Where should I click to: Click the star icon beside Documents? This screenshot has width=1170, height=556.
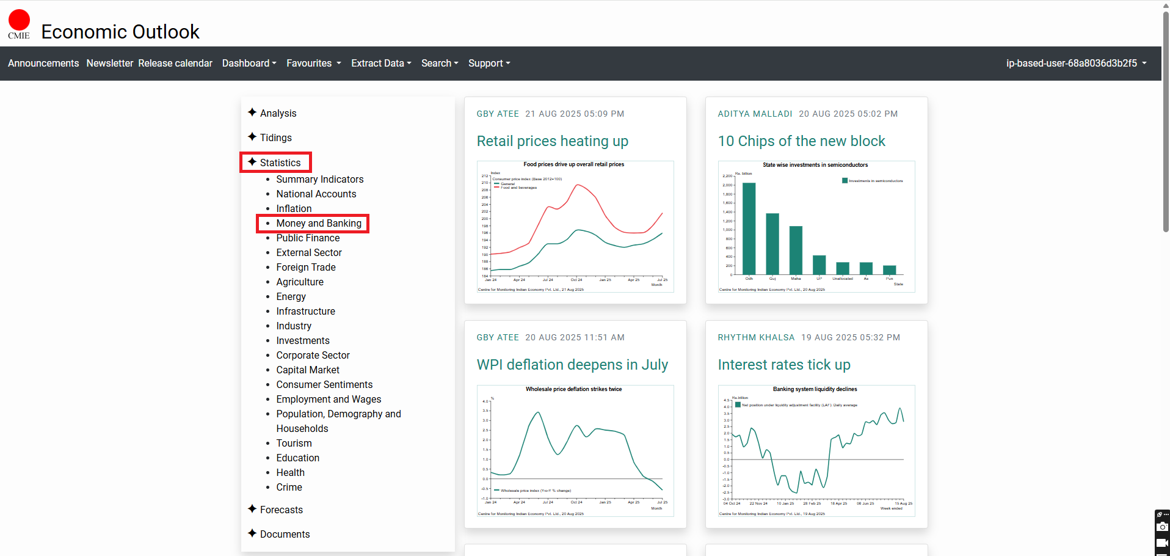(x=252, y=533)
